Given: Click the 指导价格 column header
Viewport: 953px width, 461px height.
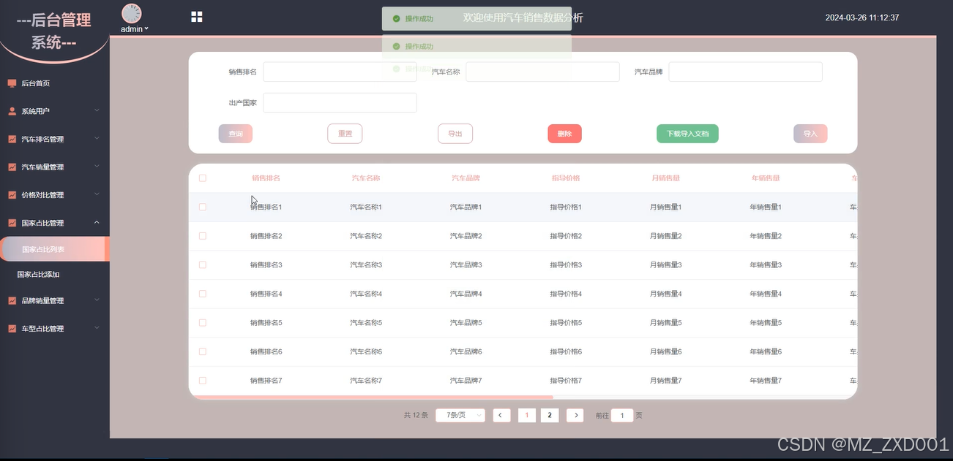Looking at the screenshot, I should 566,178.
